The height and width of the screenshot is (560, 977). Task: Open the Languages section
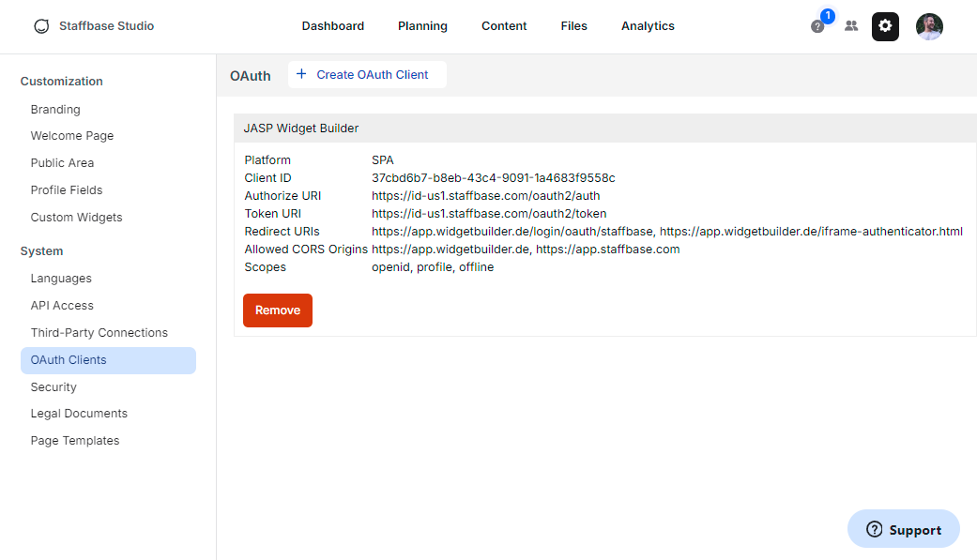coord(61,278)
